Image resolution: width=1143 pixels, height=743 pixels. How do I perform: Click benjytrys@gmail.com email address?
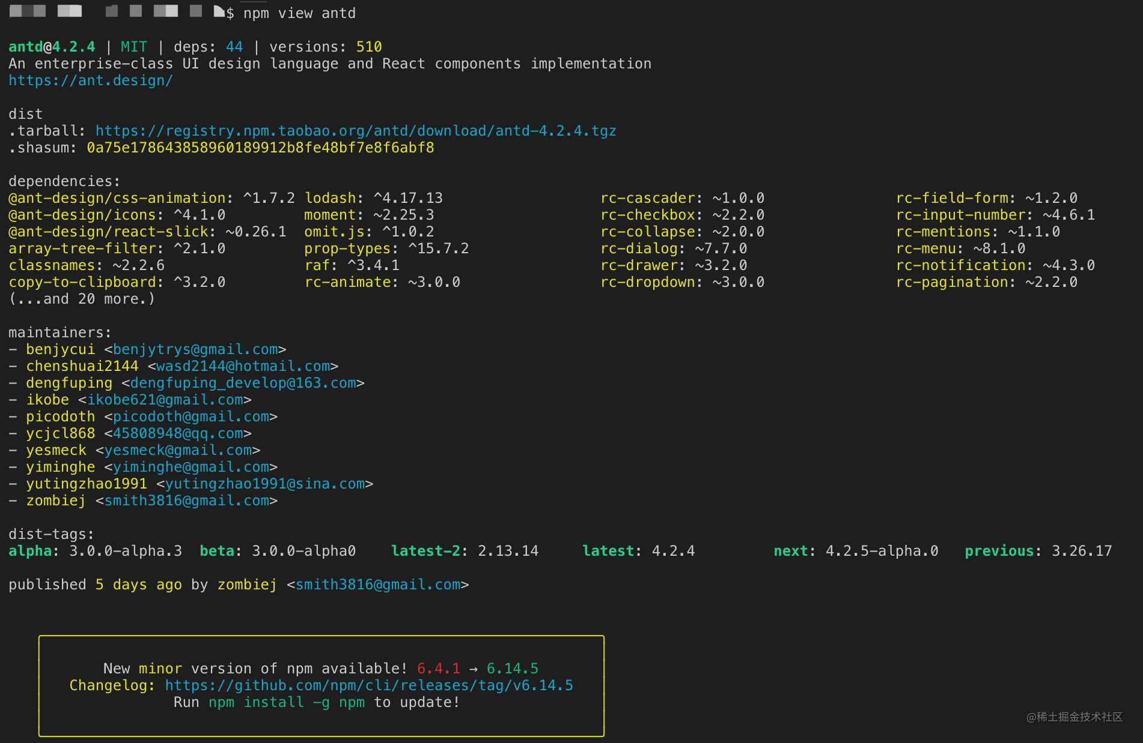click(195, 349)
